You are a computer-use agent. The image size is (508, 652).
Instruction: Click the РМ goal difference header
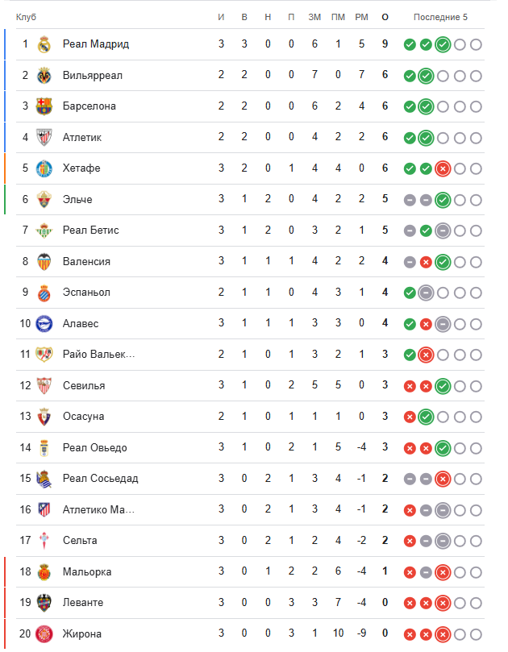[361, 17]
